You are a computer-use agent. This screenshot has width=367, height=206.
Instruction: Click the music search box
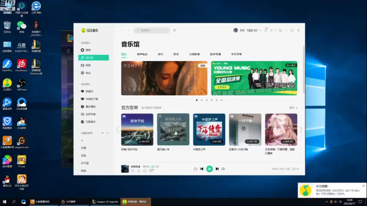pos(152,30)
